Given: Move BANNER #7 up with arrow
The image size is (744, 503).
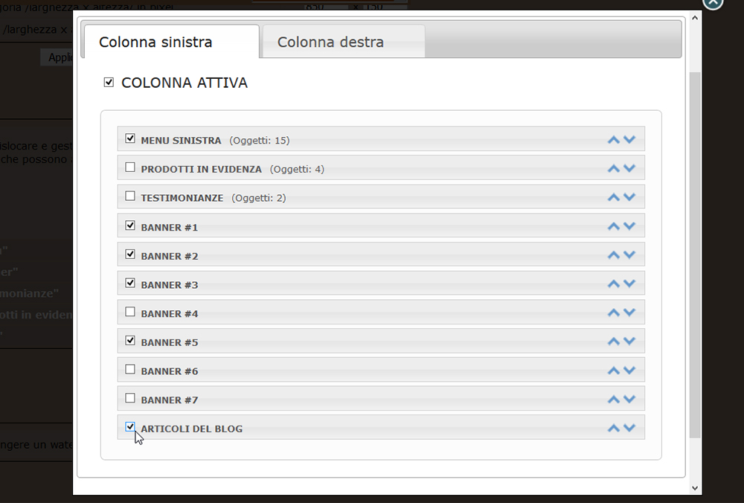Looking at the screenshot, I should coord(614,399).
